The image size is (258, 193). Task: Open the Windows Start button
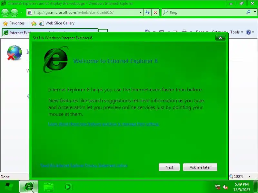pos(9,187)
